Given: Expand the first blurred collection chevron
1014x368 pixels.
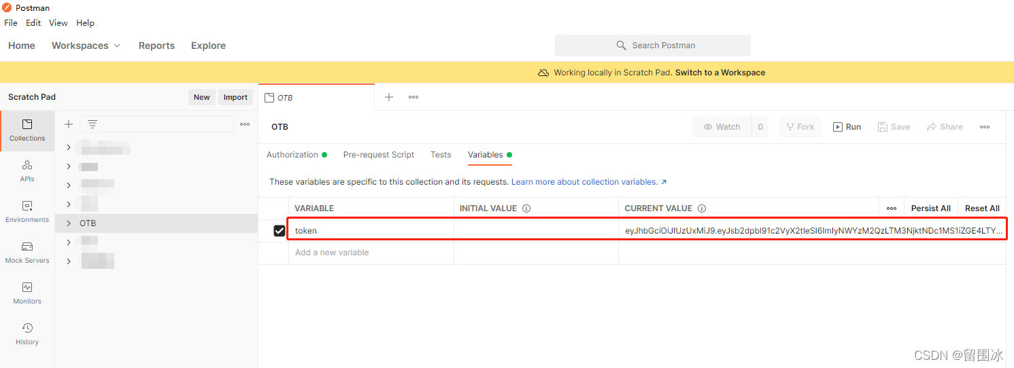Looking at the screenshot, I should pyautogui.click(x=69, y=147).
